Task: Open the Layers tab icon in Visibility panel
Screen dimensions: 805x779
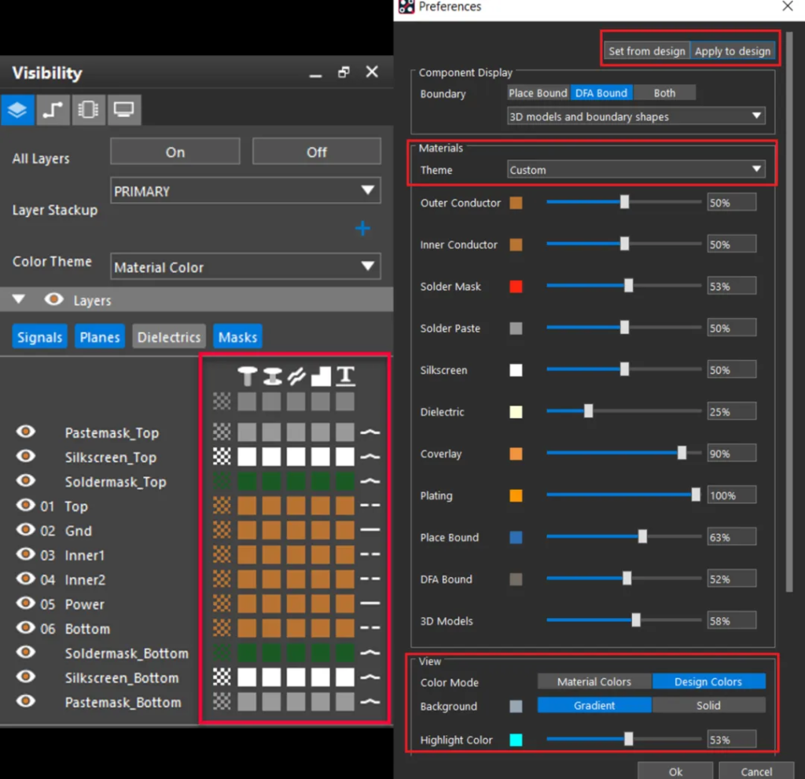Action: tap(17, 110)
